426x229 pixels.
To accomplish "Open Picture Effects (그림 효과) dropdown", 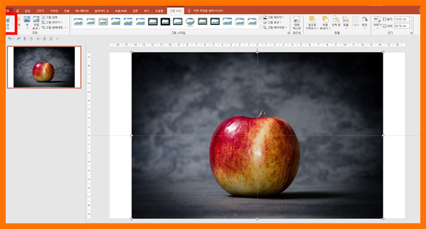I will click(273, 22).
